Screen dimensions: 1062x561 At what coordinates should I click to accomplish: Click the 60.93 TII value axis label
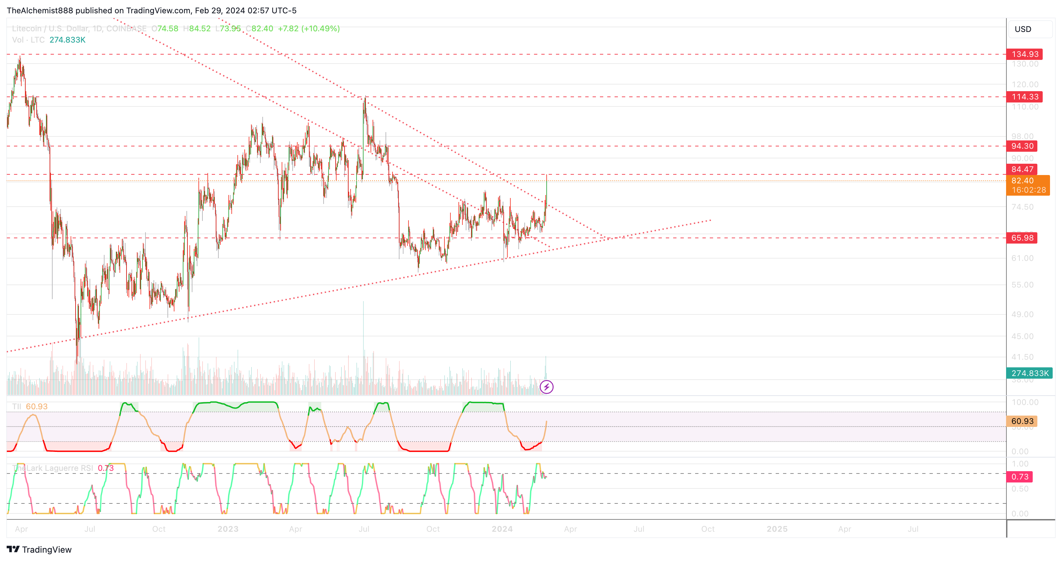1022,421
